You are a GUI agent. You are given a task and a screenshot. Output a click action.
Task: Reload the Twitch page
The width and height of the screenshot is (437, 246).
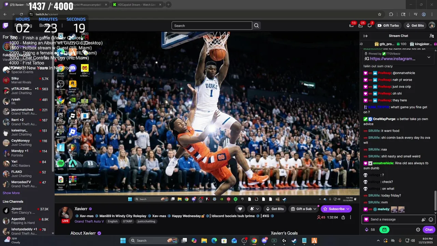click(21, 14)
